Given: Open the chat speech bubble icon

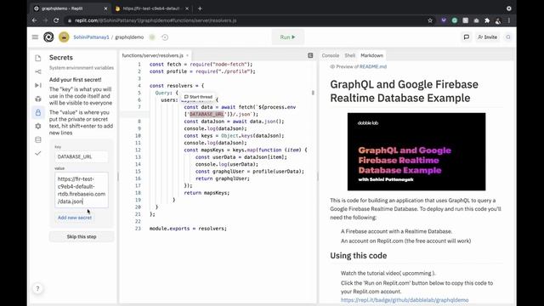Looking at the screenshot, I should pos(467,37).
